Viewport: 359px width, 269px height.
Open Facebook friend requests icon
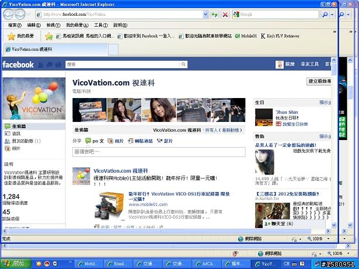[40, 65]
